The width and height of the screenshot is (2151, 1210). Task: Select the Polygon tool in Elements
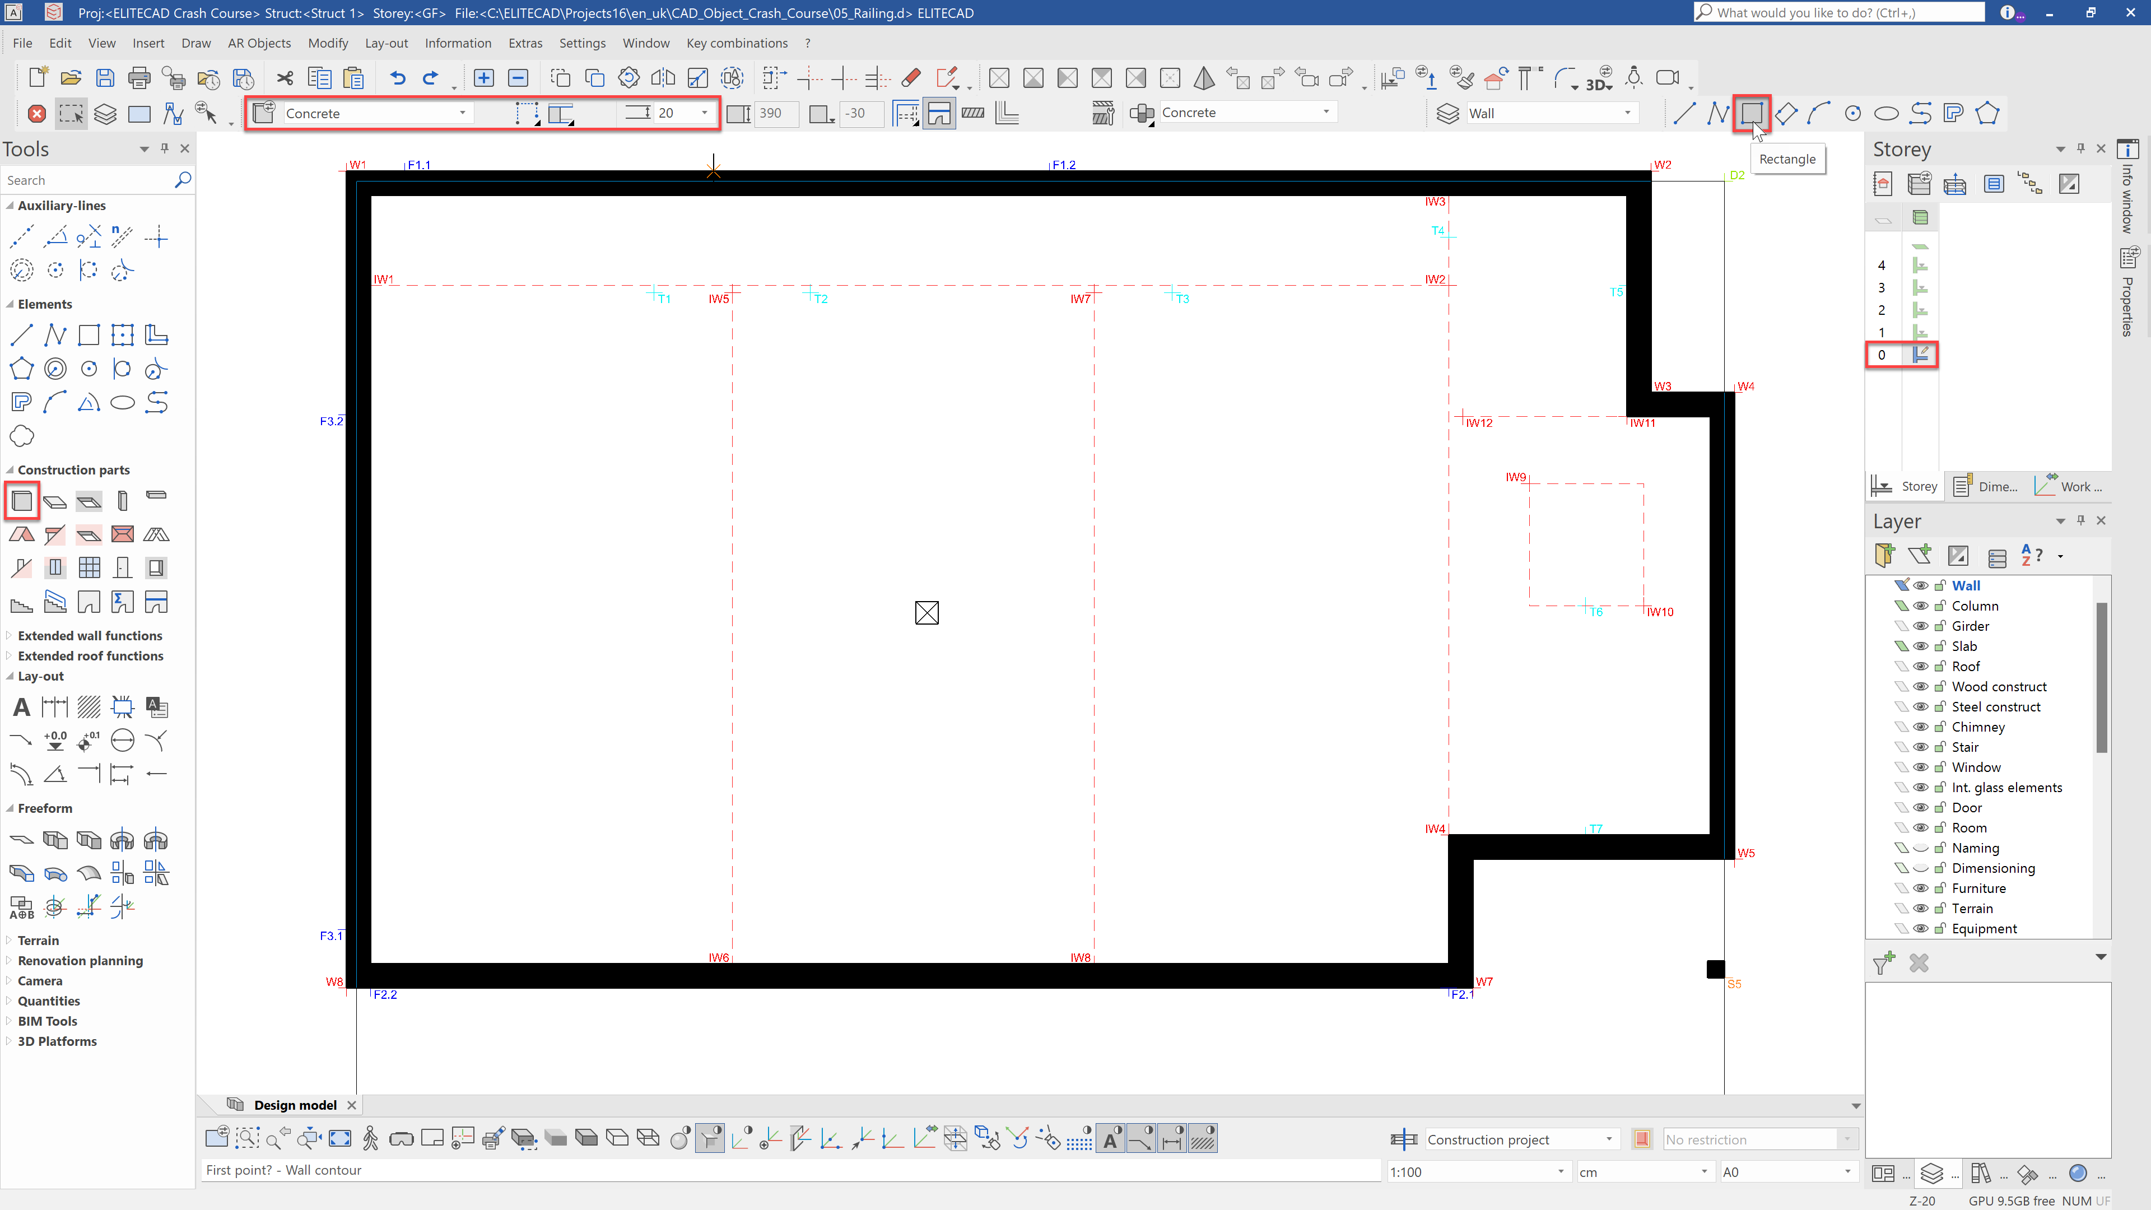pyautogui.click(x=22, y=369)
